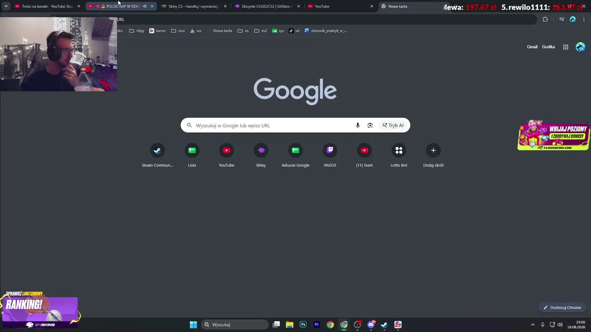Open the Steam Community shortcut
Screen dimensions: 591x332
pos(157,156)
